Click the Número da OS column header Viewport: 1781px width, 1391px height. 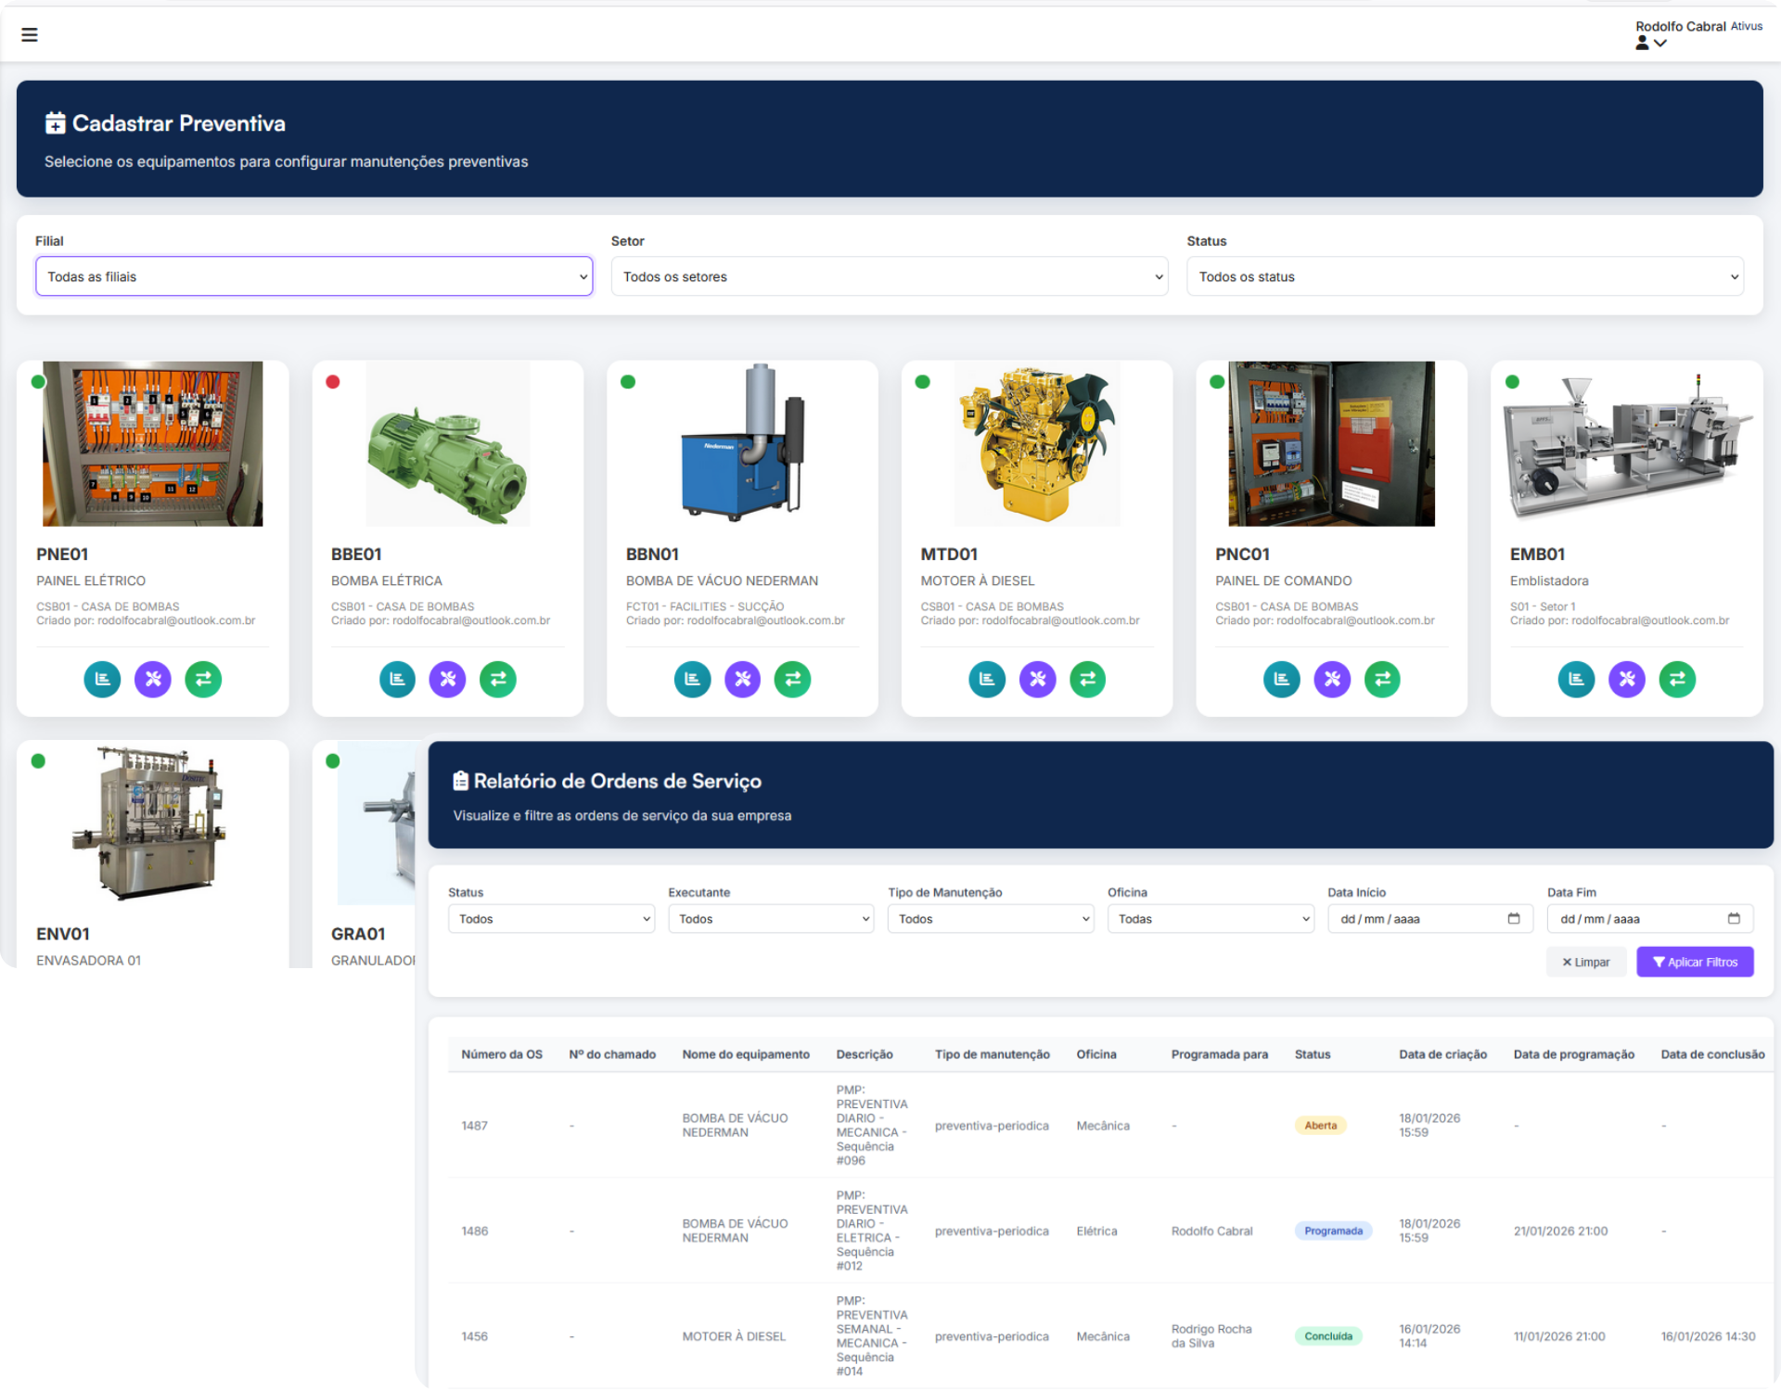click(502, 1054)
